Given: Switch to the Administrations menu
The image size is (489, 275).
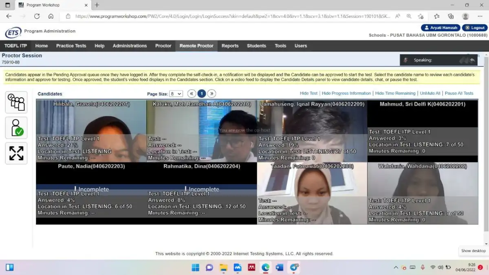Looking at the screenshot, I should click(130, 46).
